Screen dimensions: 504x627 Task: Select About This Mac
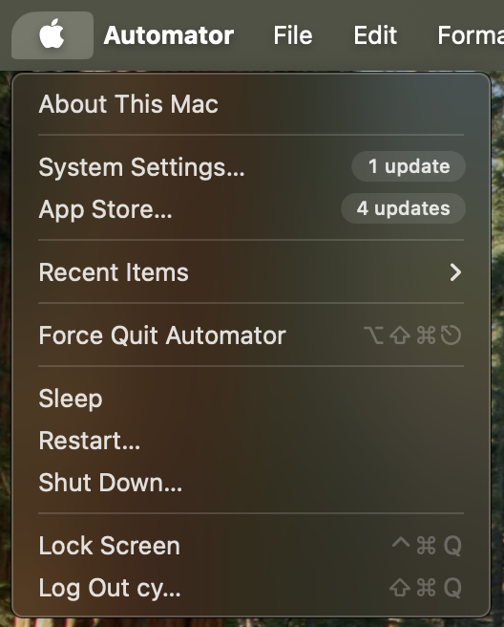coord(251,104)
